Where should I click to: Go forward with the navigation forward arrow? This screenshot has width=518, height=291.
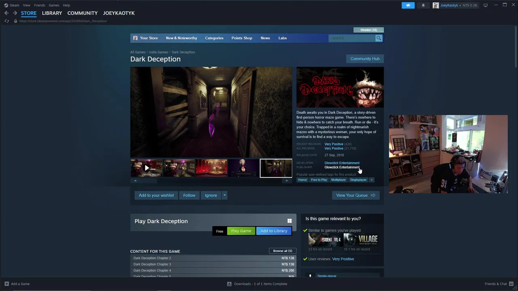tap(15, 13)
